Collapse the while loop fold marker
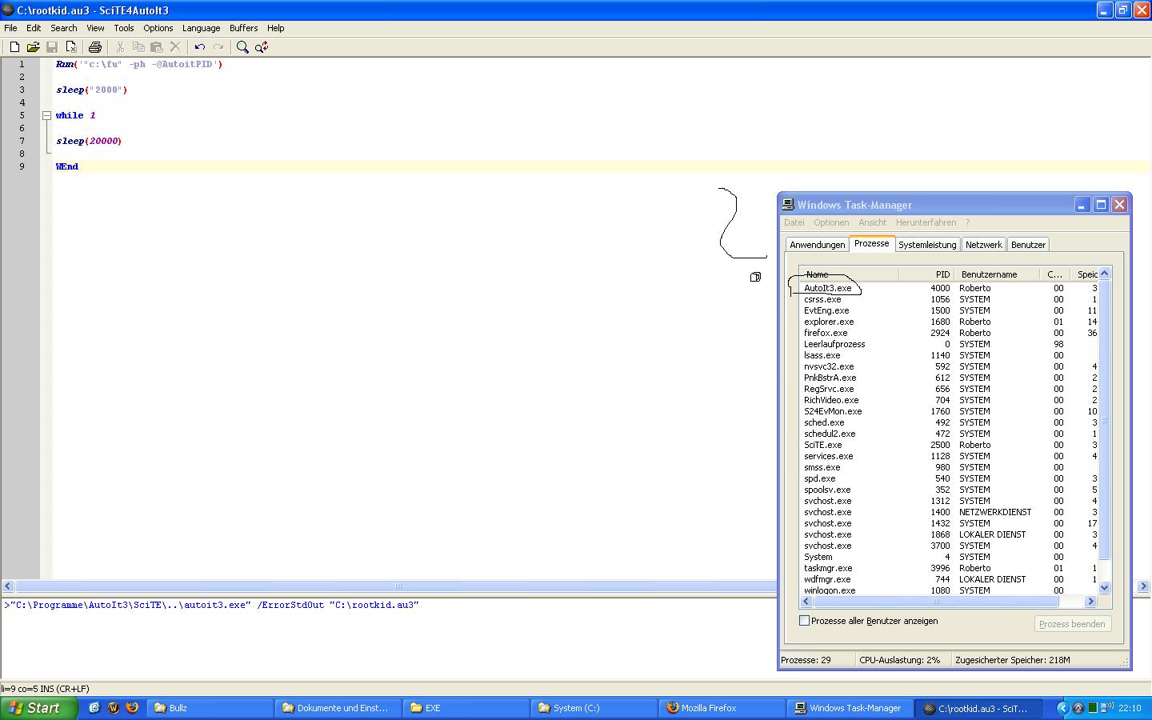The width and height of the screenshot is (1152, 720). 46,115
